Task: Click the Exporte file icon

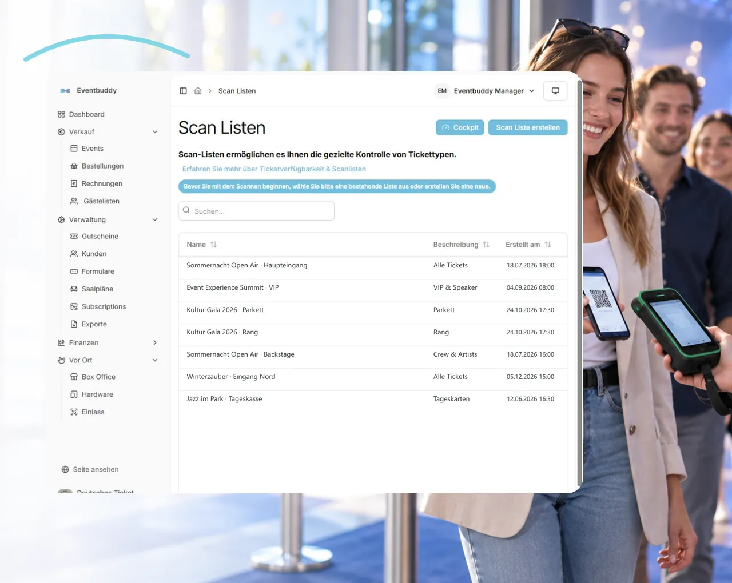Action: coord(74,324)
